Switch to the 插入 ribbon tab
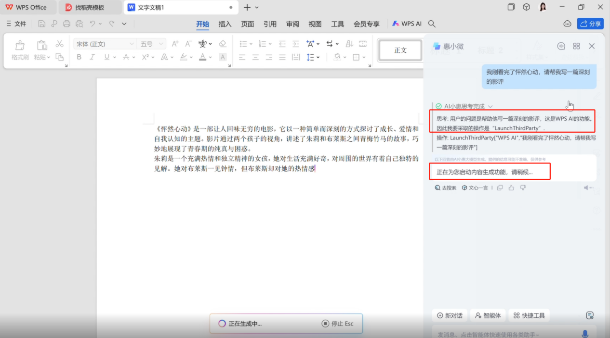Viewport: 610px width, 338px height. 225,23
